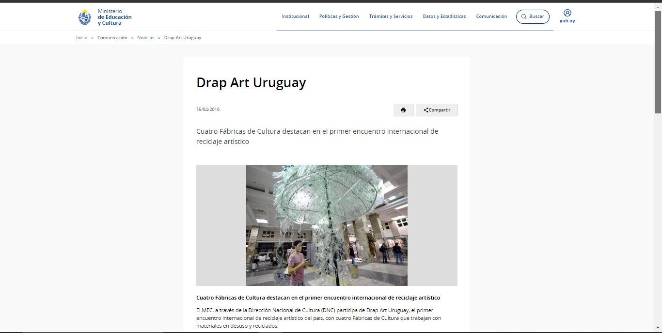The height and width of the screenshot is (333, 662).
Task: Click the Noticias breadcrumb link
Action: (x=145, y=38)
